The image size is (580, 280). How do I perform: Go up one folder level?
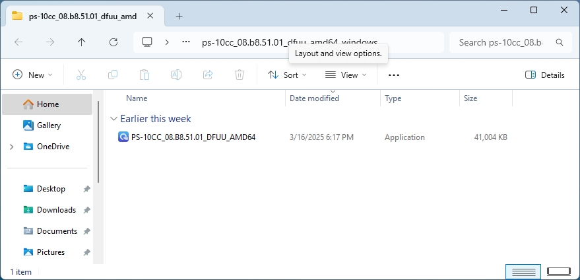click(81, 42)
